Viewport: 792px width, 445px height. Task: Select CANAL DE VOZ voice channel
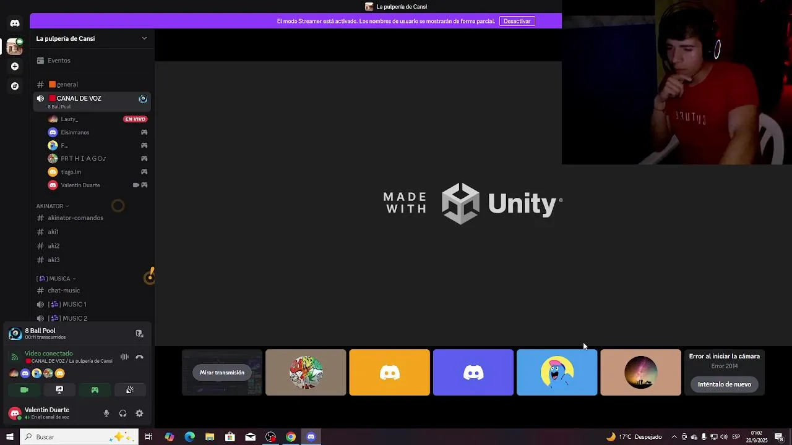click(93, 101)
